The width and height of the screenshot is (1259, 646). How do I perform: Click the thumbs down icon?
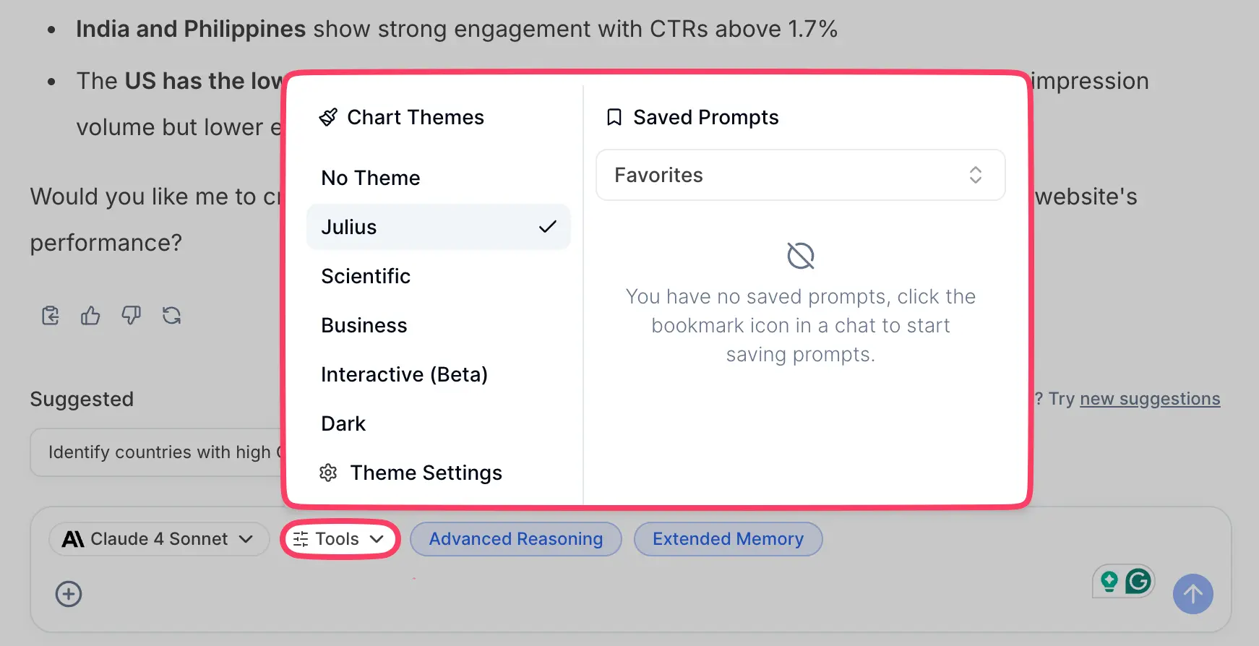click(131, 316)
